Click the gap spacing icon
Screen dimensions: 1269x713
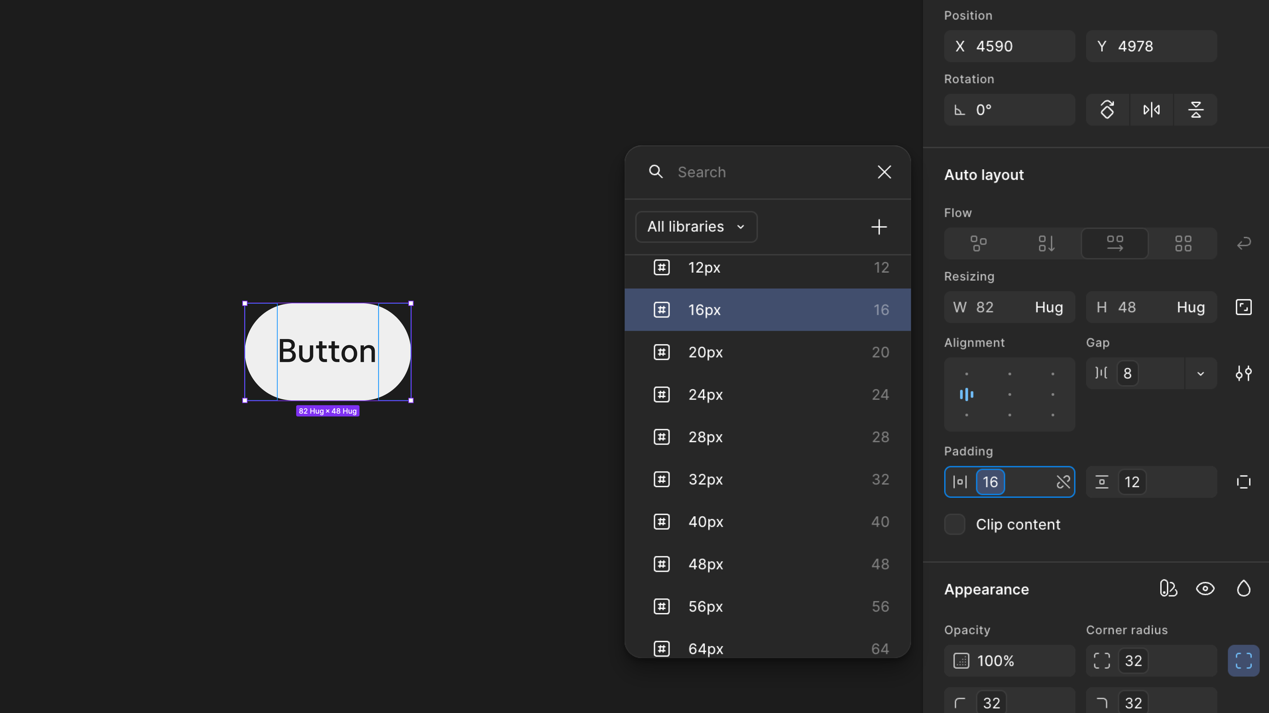pos(1101,373)
